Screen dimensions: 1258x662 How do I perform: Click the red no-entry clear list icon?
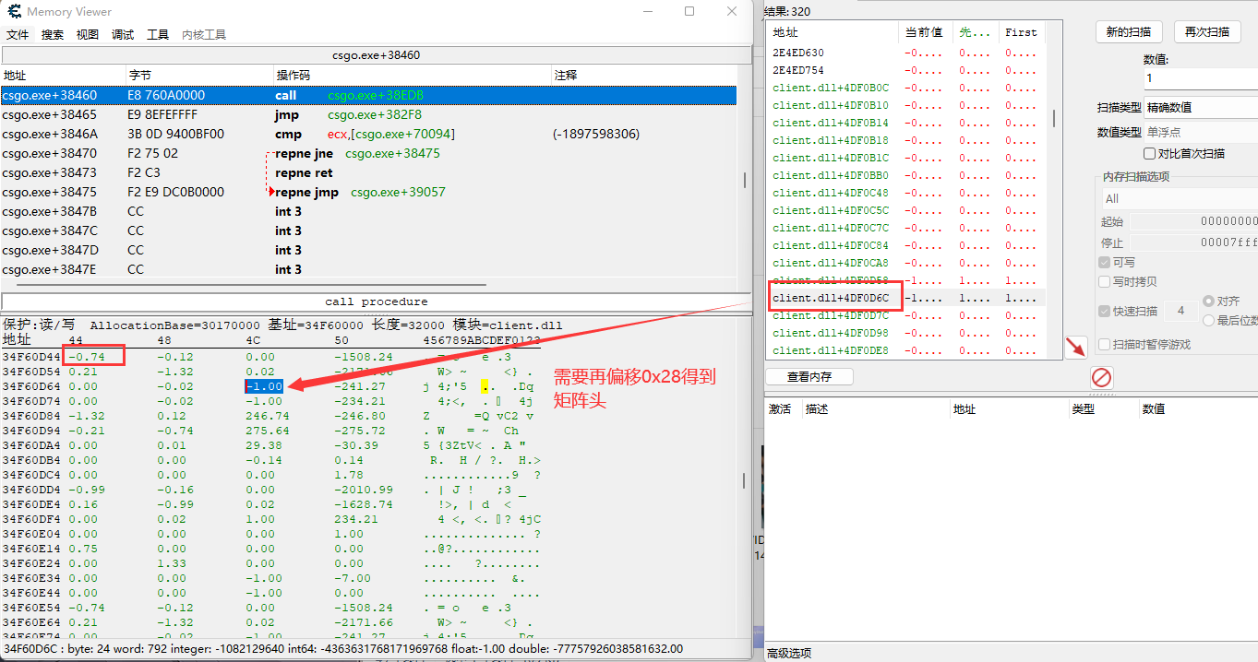click(1102, 376)
